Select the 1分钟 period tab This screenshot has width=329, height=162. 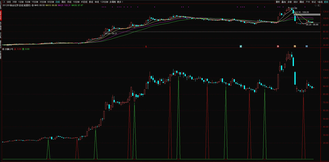pos(21,2)
